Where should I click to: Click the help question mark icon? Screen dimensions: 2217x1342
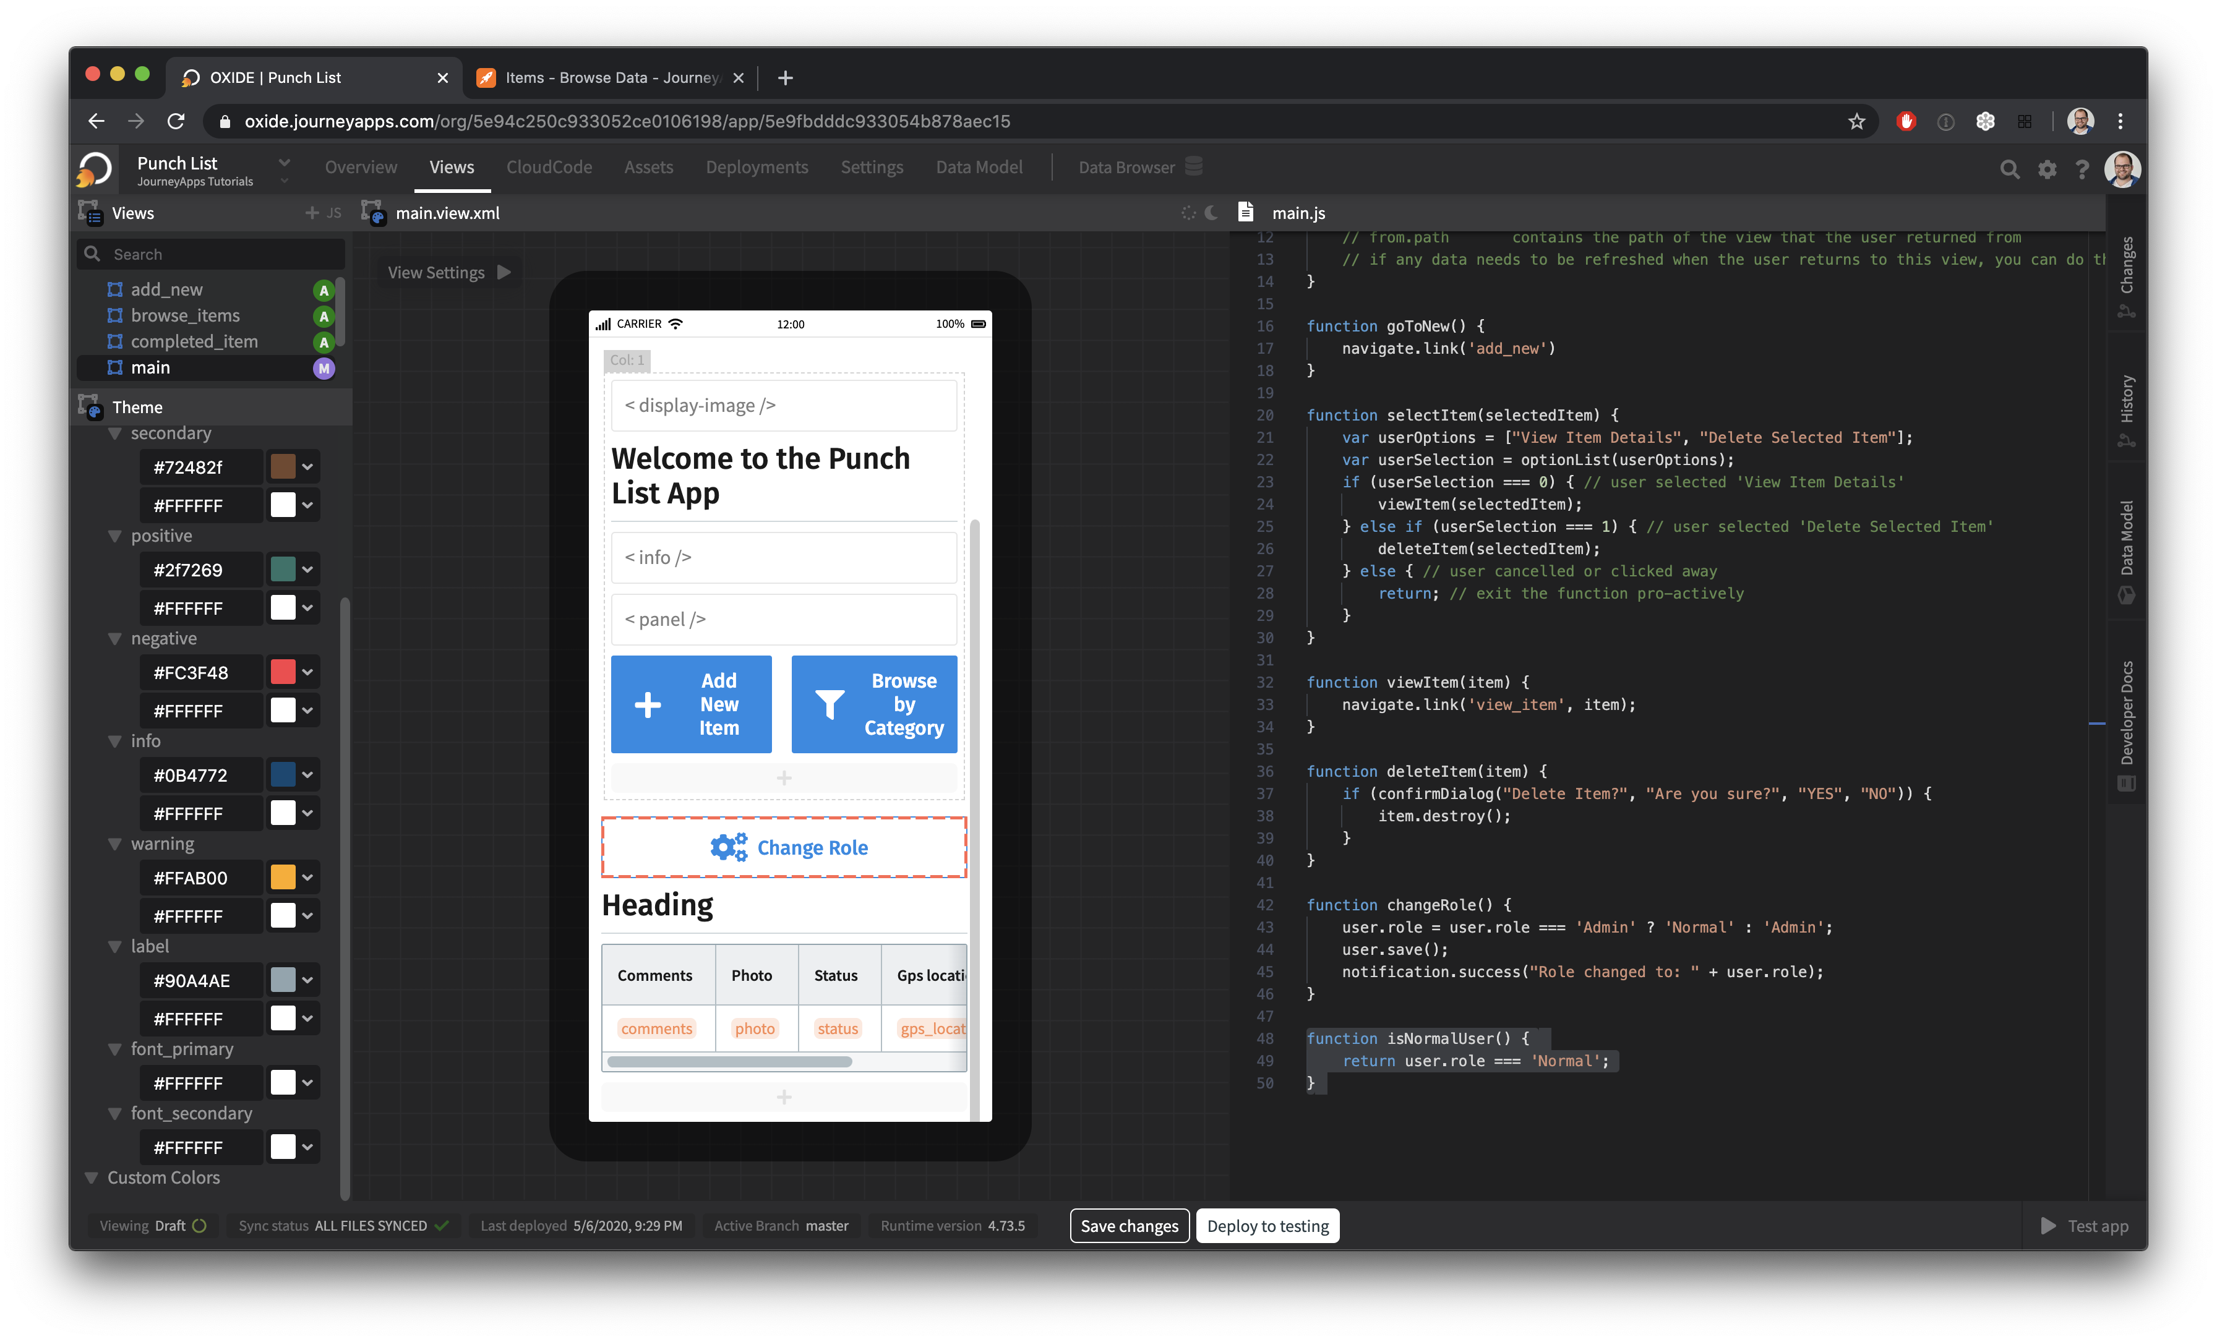pyautogui.click(x=2082, y=168)
